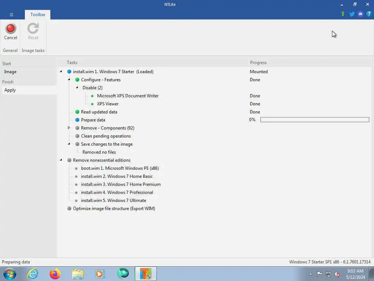374x281 pixels.
Task: Collapse the Save changes to the image node
Action: tap(69, 144)
